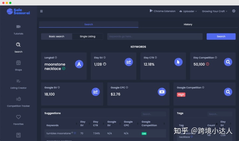Click info icon next to Google CPC
This screenshot has height=141, width=239.
pos(127,87)
